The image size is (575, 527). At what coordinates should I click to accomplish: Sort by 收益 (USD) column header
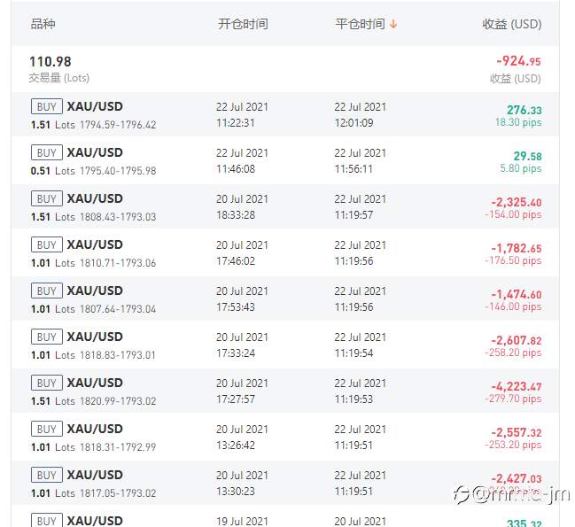[511, 24]
